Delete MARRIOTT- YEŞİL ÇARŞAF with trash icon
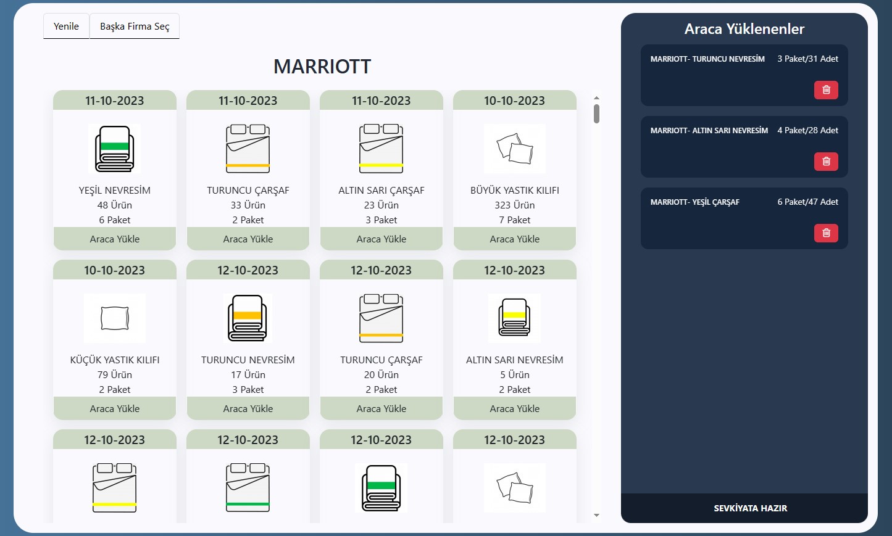 coord(826,233)
